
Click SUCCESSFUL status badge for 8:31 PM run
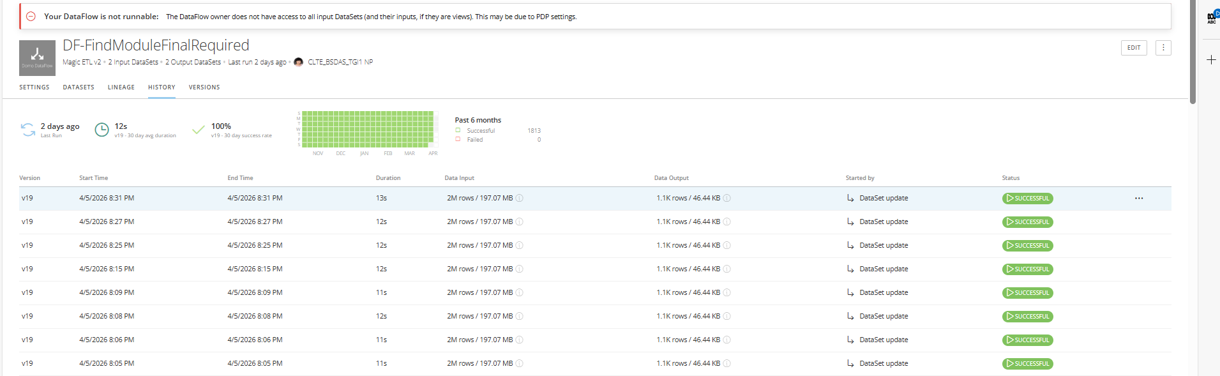[1027, 199]
